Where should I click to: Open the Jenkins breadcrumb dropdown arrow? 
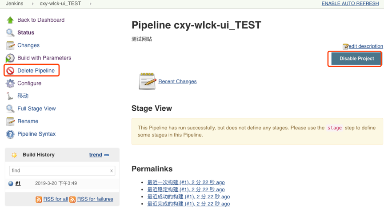(33, 4)
